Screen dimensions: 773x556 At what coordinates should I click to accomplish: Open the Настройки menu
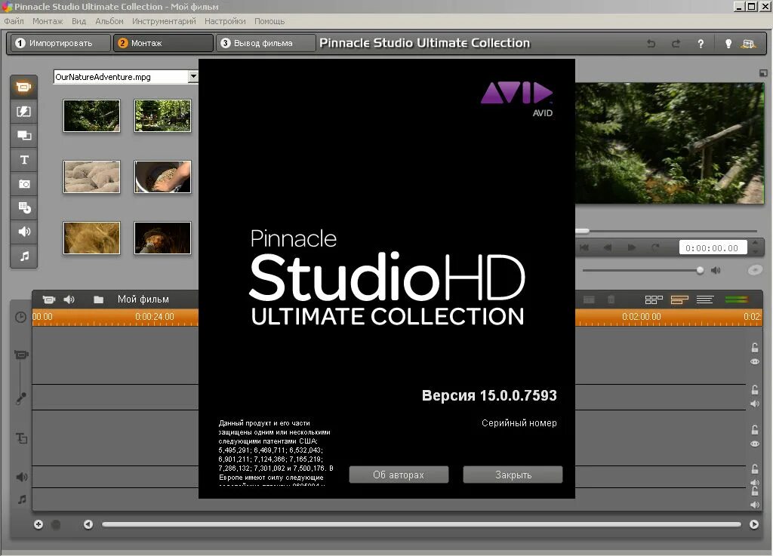[x=225, y=21]
